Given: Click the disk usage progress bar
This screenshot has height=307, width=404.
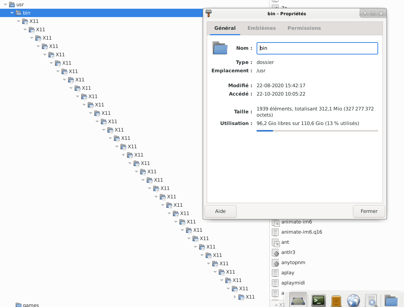Looking at the screenshot, I should [317, 131].
